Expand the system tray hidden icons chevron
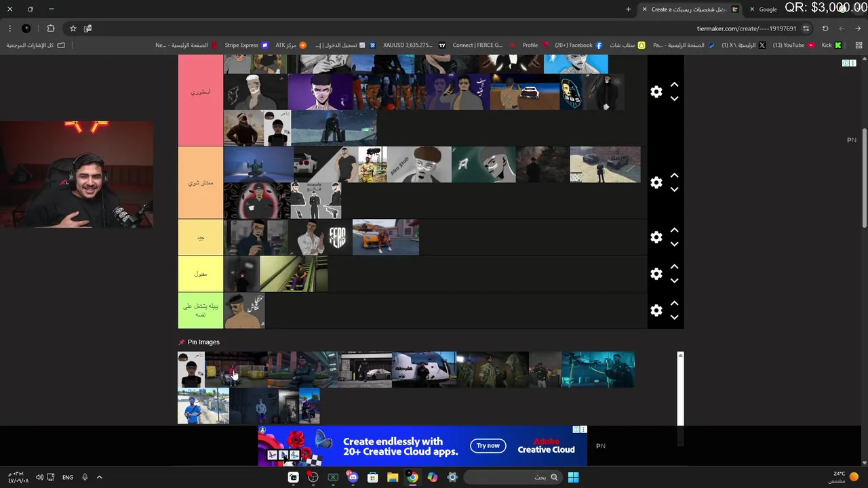 click(99, 477)
